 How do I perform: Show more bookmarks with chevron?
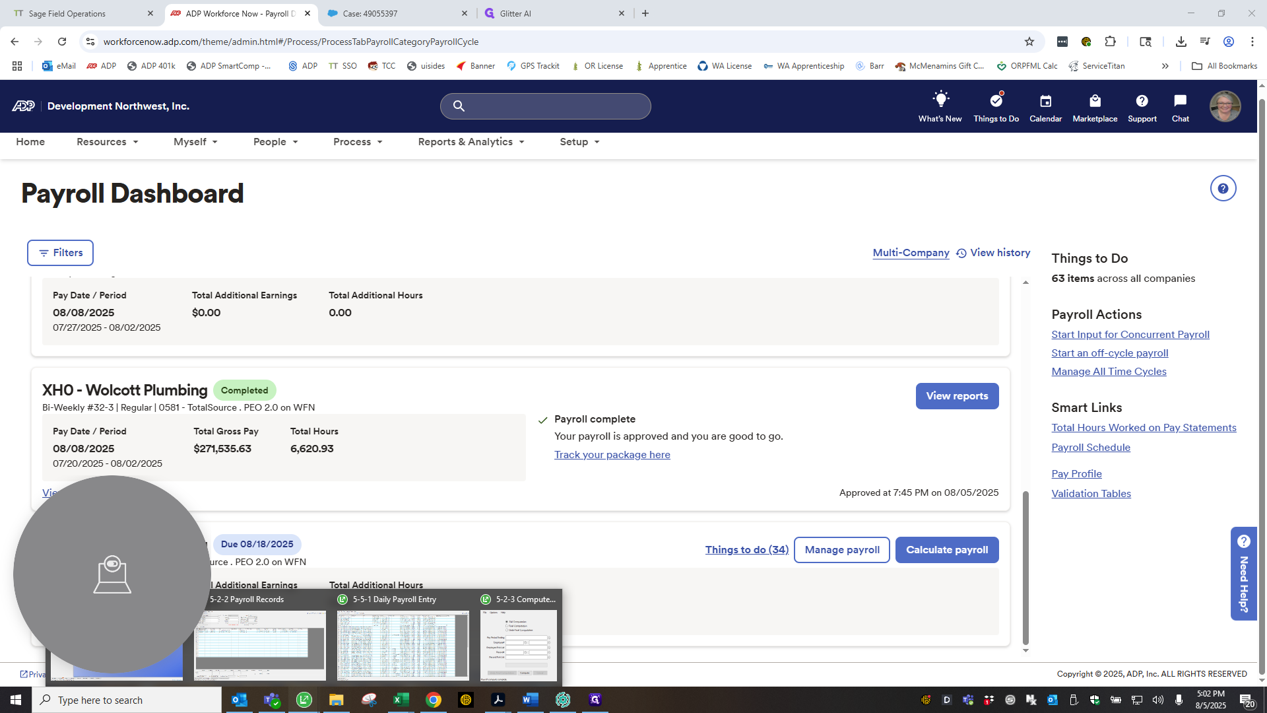click(x=1165, y=66)
